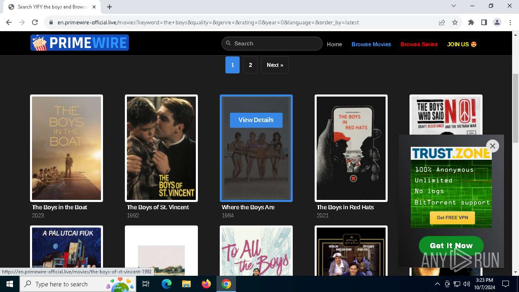Click browser forward arrow

pos(22,22)
